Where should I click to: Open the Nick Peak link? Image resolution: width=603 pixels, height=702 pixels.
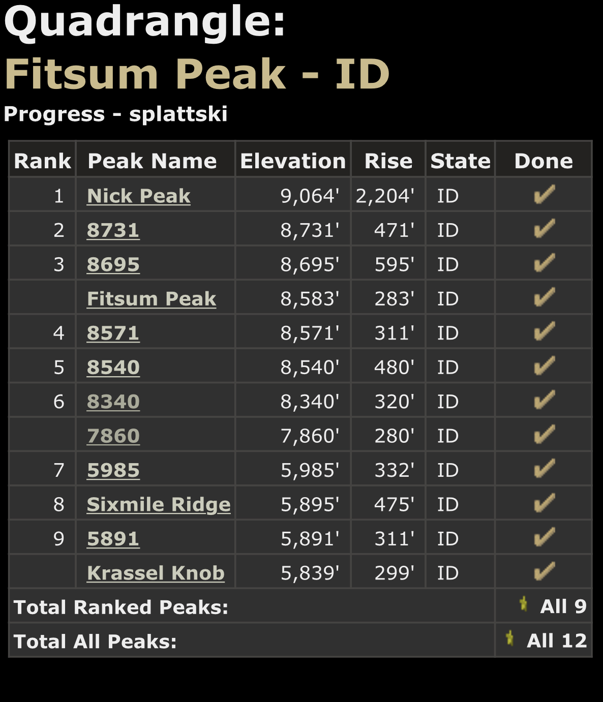(138, 196)
